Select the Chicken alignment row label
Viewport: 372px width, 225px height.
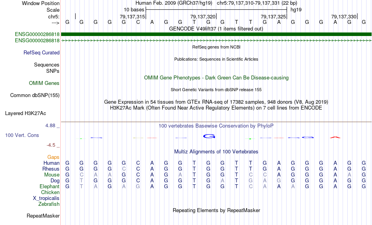pyautogui.click(x=50, y=192)
